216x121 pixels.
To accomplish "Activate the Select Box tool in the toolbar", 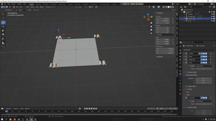I will (x=3, y=14).
